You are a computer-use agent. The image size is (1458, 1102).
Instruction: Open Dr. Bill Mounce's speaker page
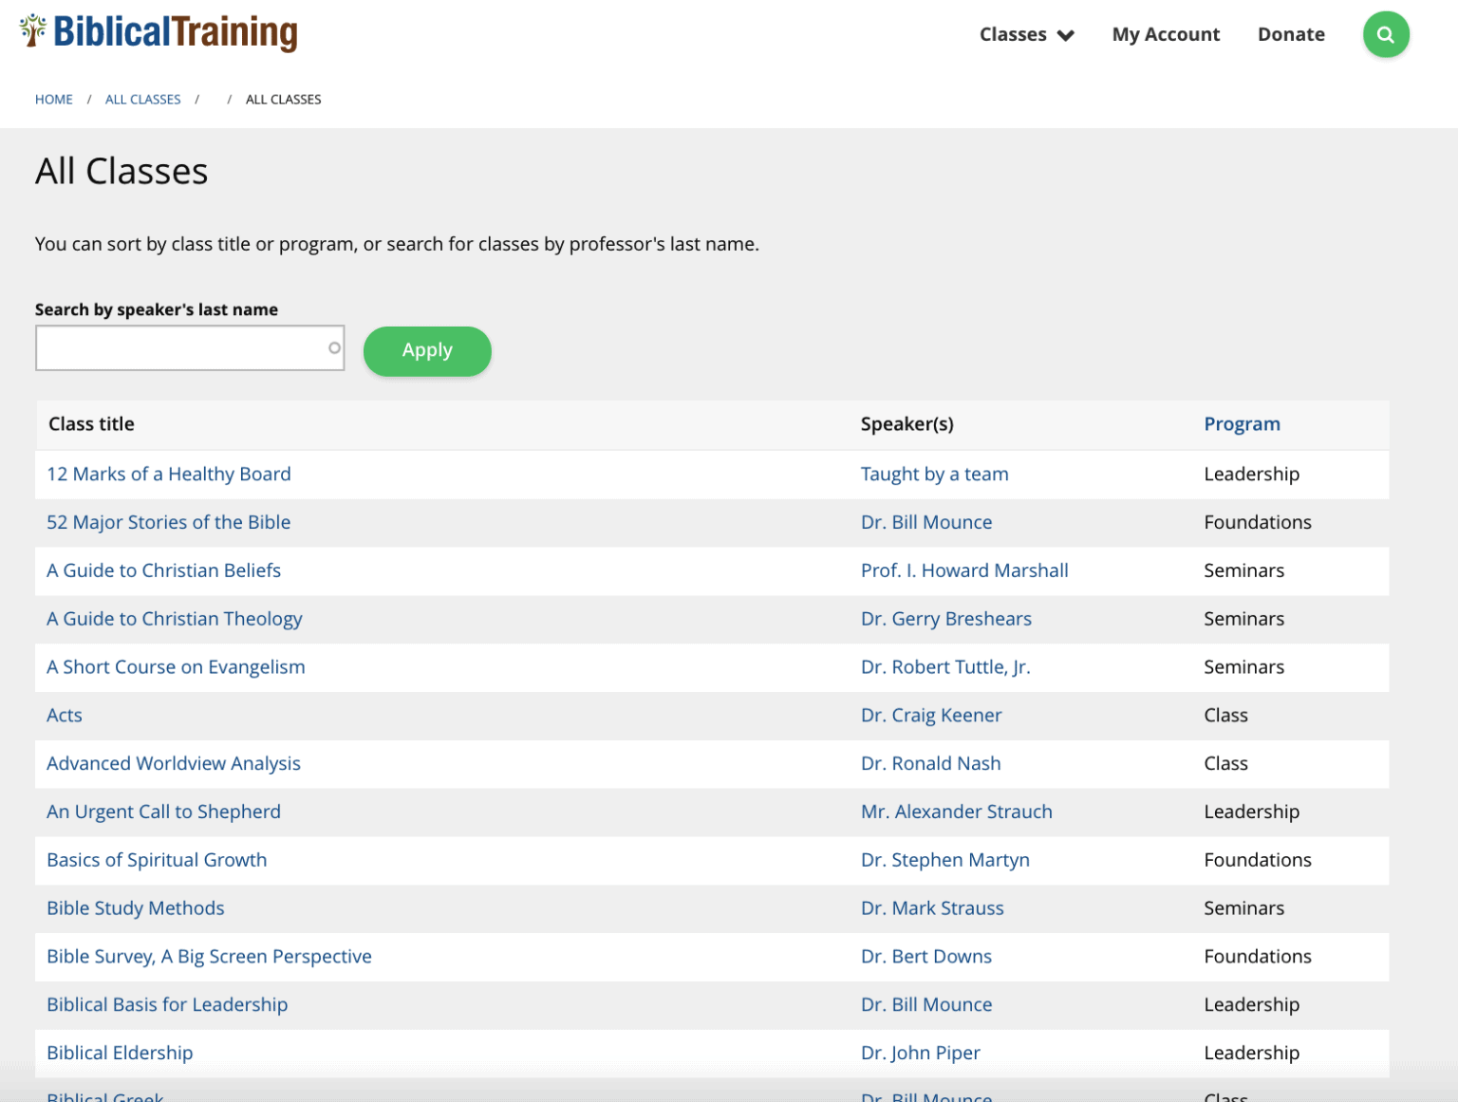925,522
